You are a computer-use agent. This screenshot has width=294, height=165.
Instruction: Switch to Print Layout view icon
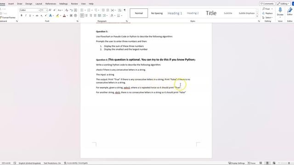point(267,163)
